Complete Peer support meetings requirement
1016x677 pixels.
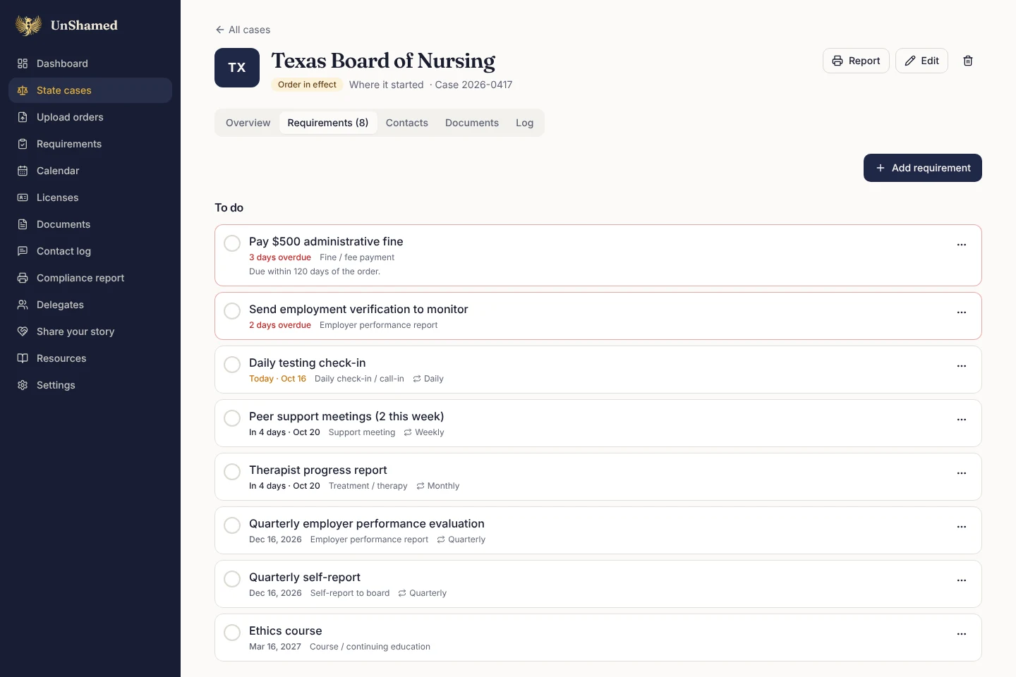pyautogui.click(x=232, y=418)
